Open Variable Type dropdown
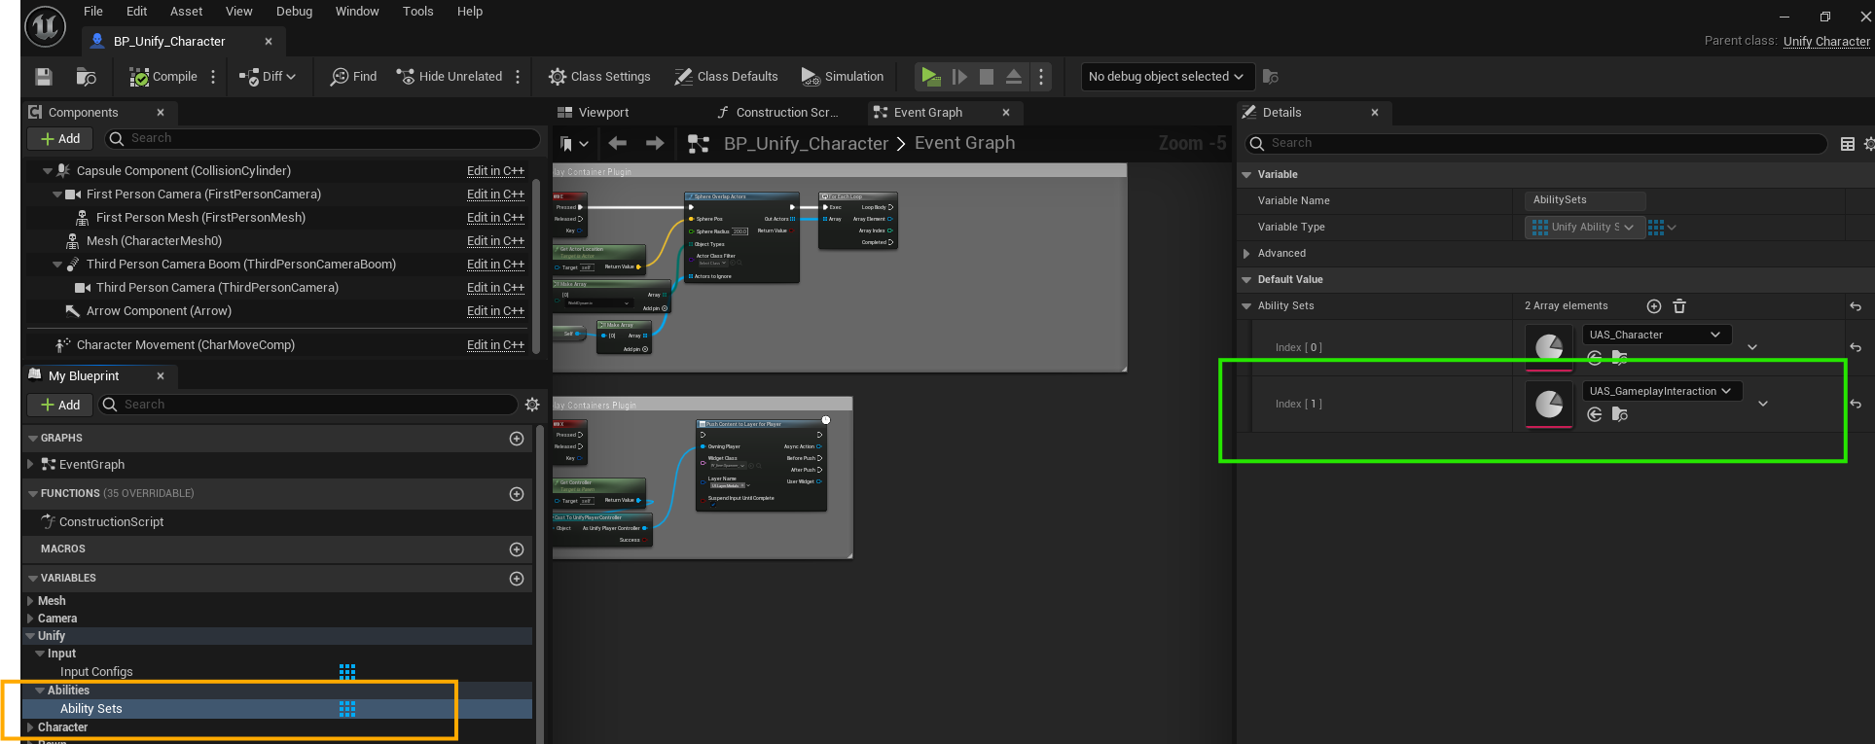Screen dimensions: 1875x744 click(x=1584, y=228)
